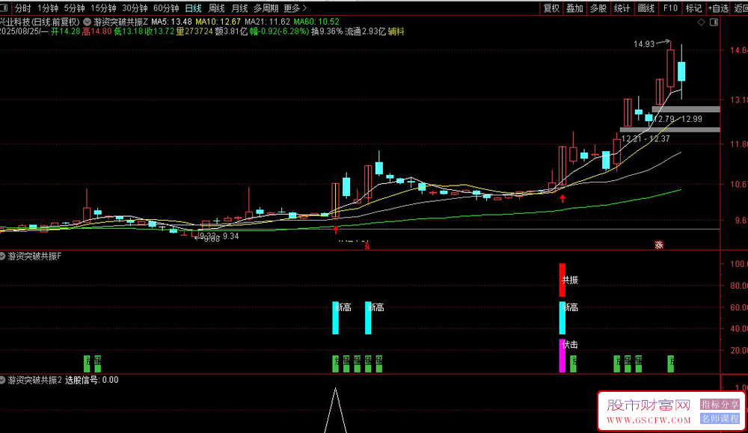Click the MA21: 11.62 value

tap(267, 22)
